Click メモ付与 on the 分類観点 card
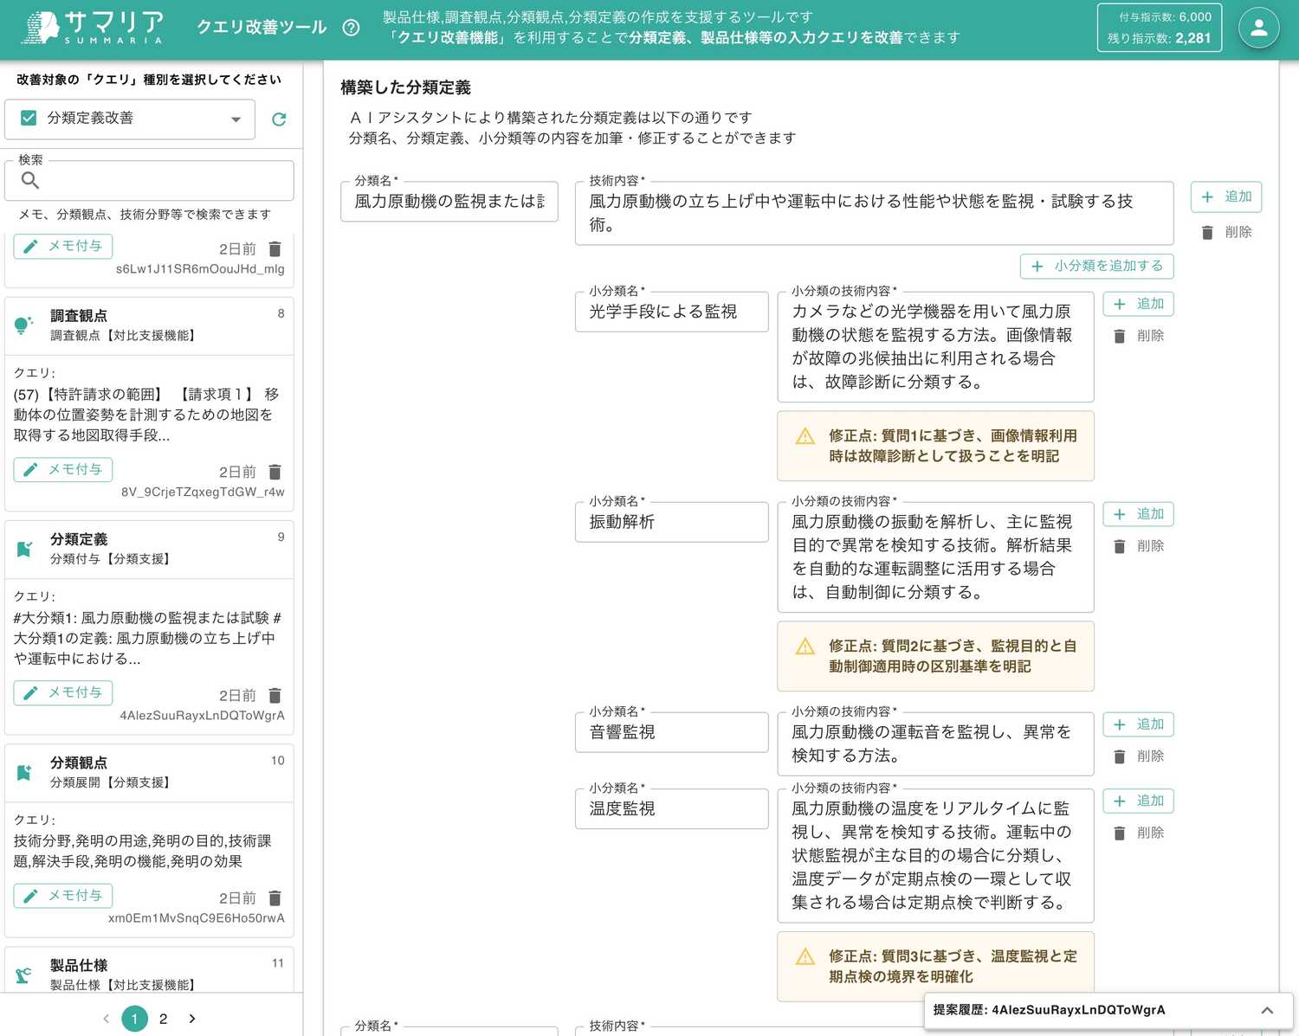 63,895
